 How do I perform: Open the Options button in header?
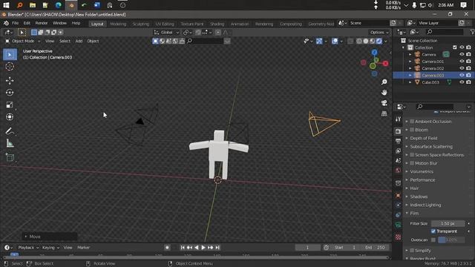tap(379, 33)
